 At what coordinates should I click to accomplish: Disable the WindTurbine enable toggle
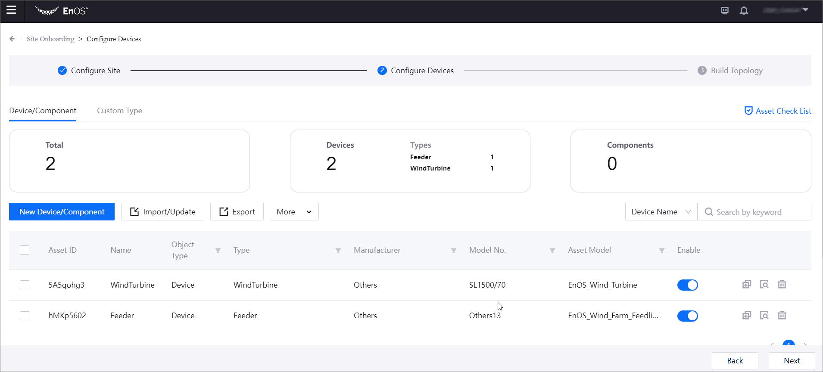coord(687,285)
